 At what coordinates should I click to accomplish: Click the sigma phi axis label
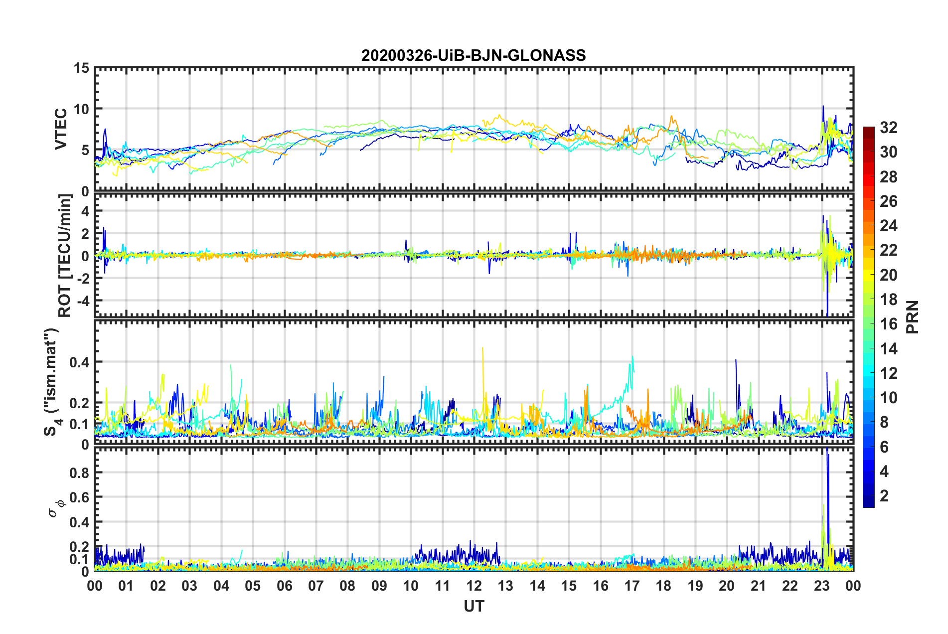[56, 509]
